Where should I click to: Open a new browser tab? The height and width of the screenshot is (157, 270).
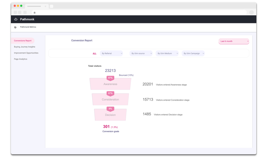click(51, 6)
